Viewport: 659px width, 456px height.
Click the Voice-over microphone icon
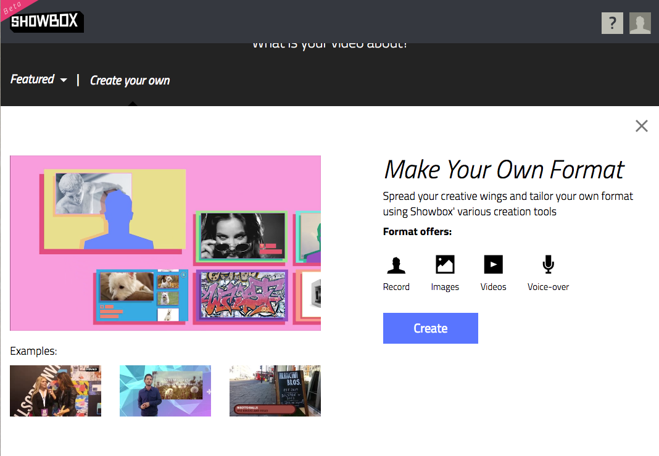[x=548, y=265]
